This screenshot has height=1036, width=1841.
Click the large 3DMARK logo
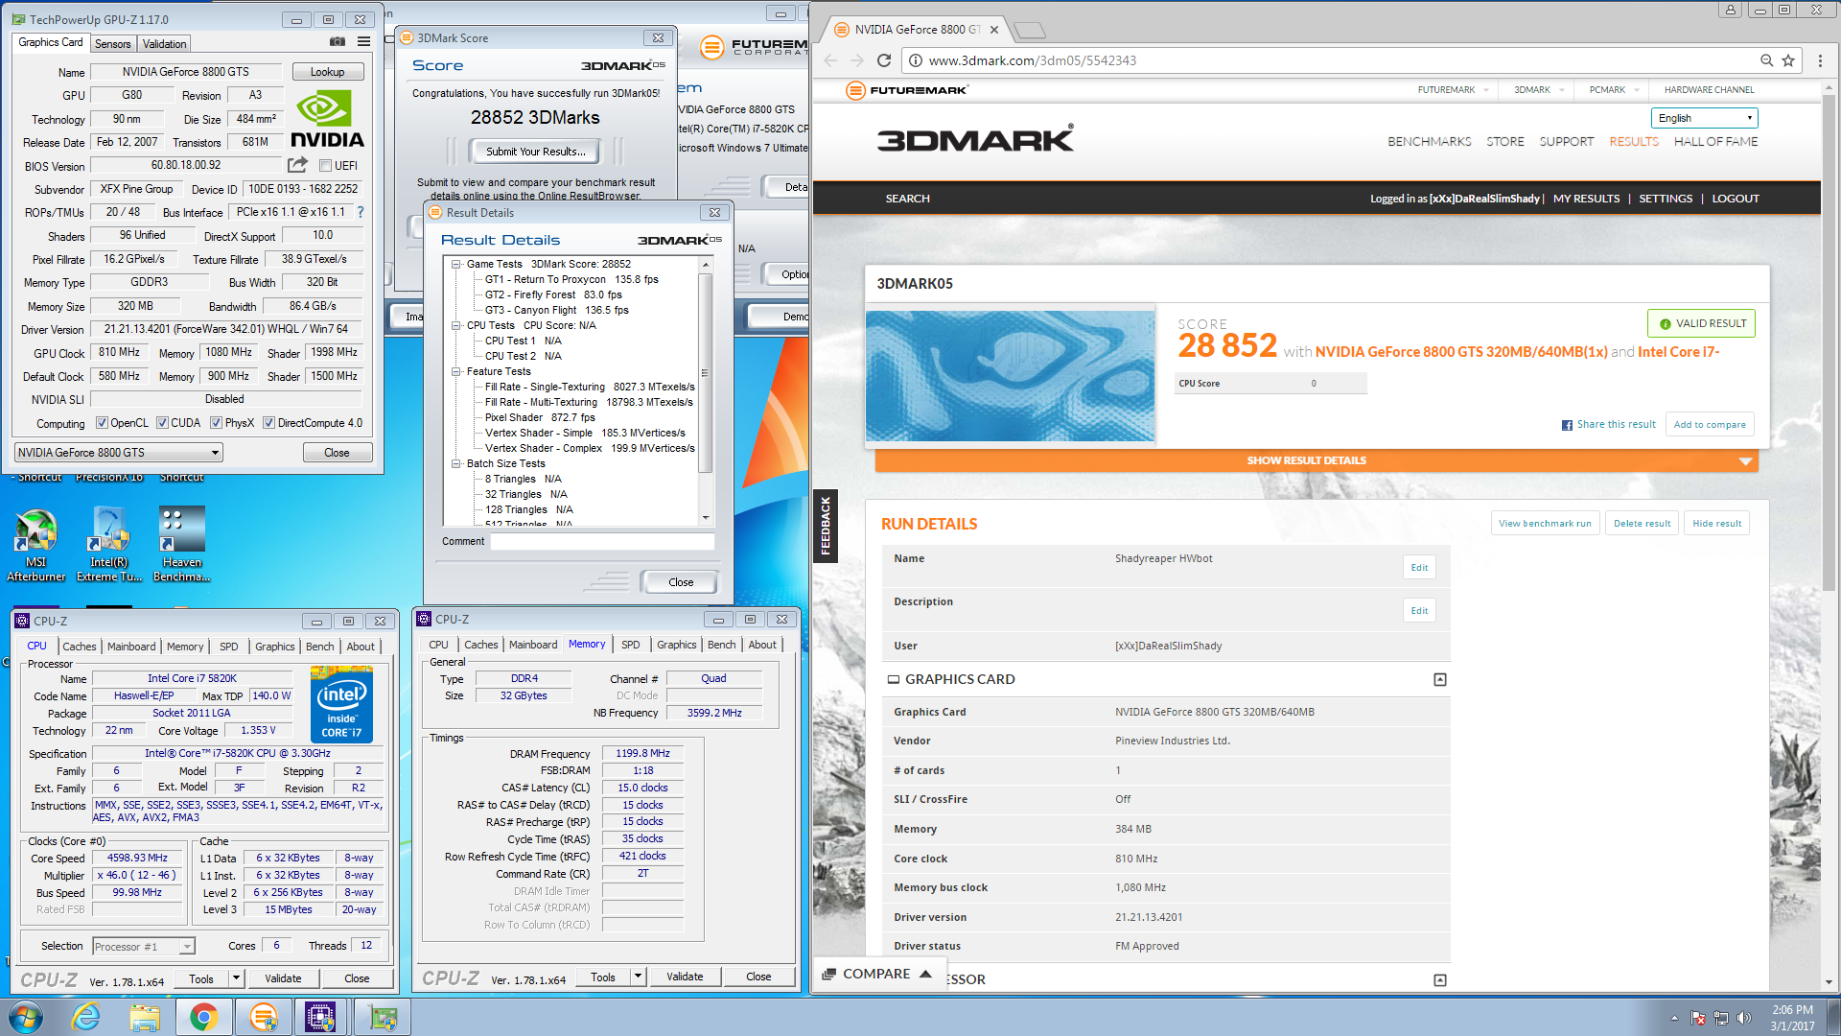975,138
